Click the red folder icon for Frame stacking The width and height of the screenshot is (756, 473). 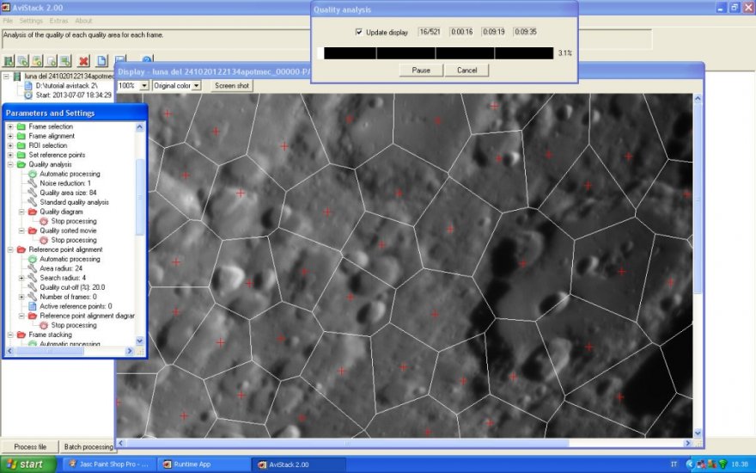coord(21,335)
